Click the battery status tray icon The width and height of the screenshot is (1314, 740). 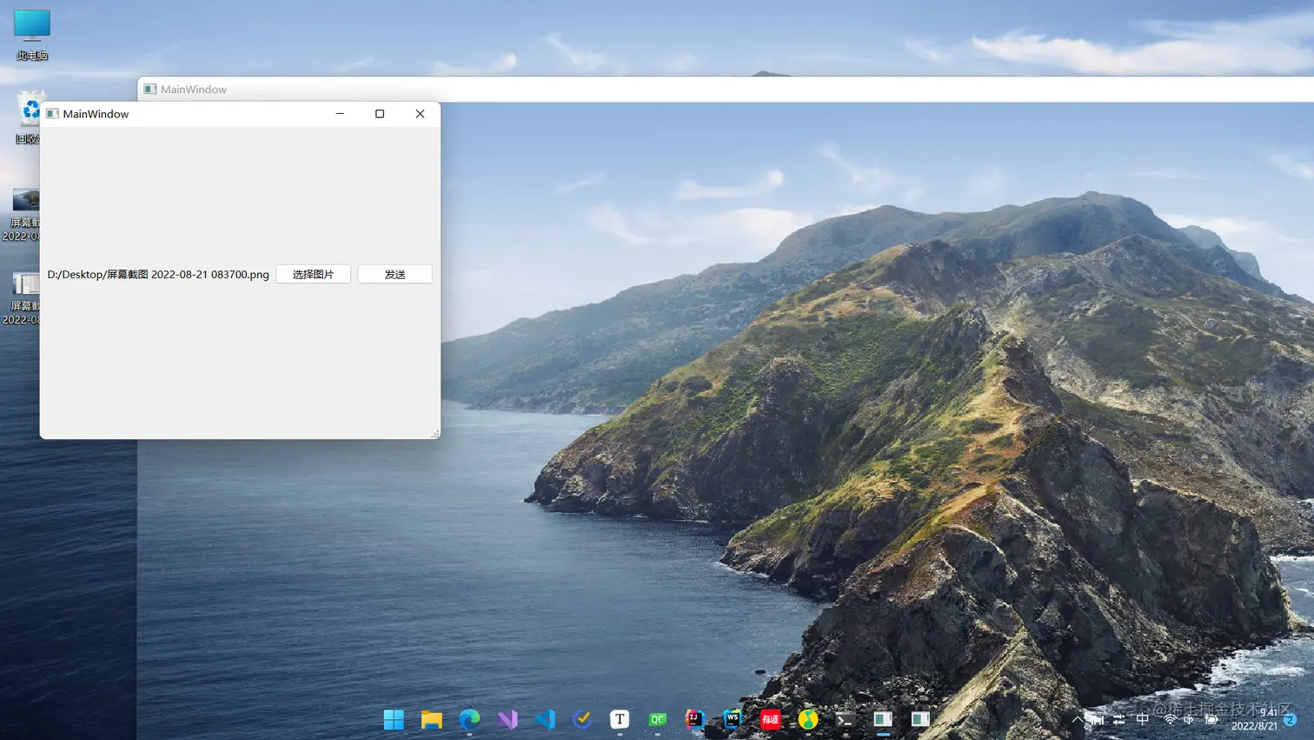[x=1211, y=719]
